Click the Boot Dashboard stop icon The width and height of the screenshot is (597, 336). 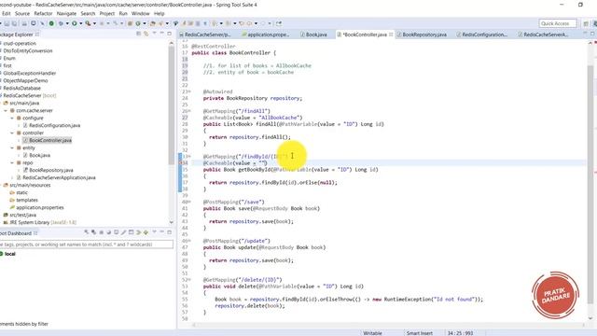[102, 232]
